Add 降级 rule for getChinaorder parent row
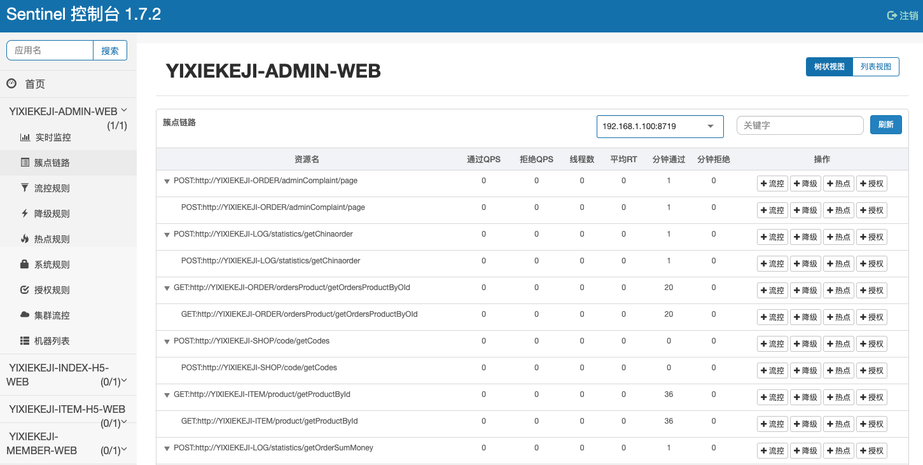Image resolution: width=923 pixels, height=465 pixels. (x=805, y=237)
